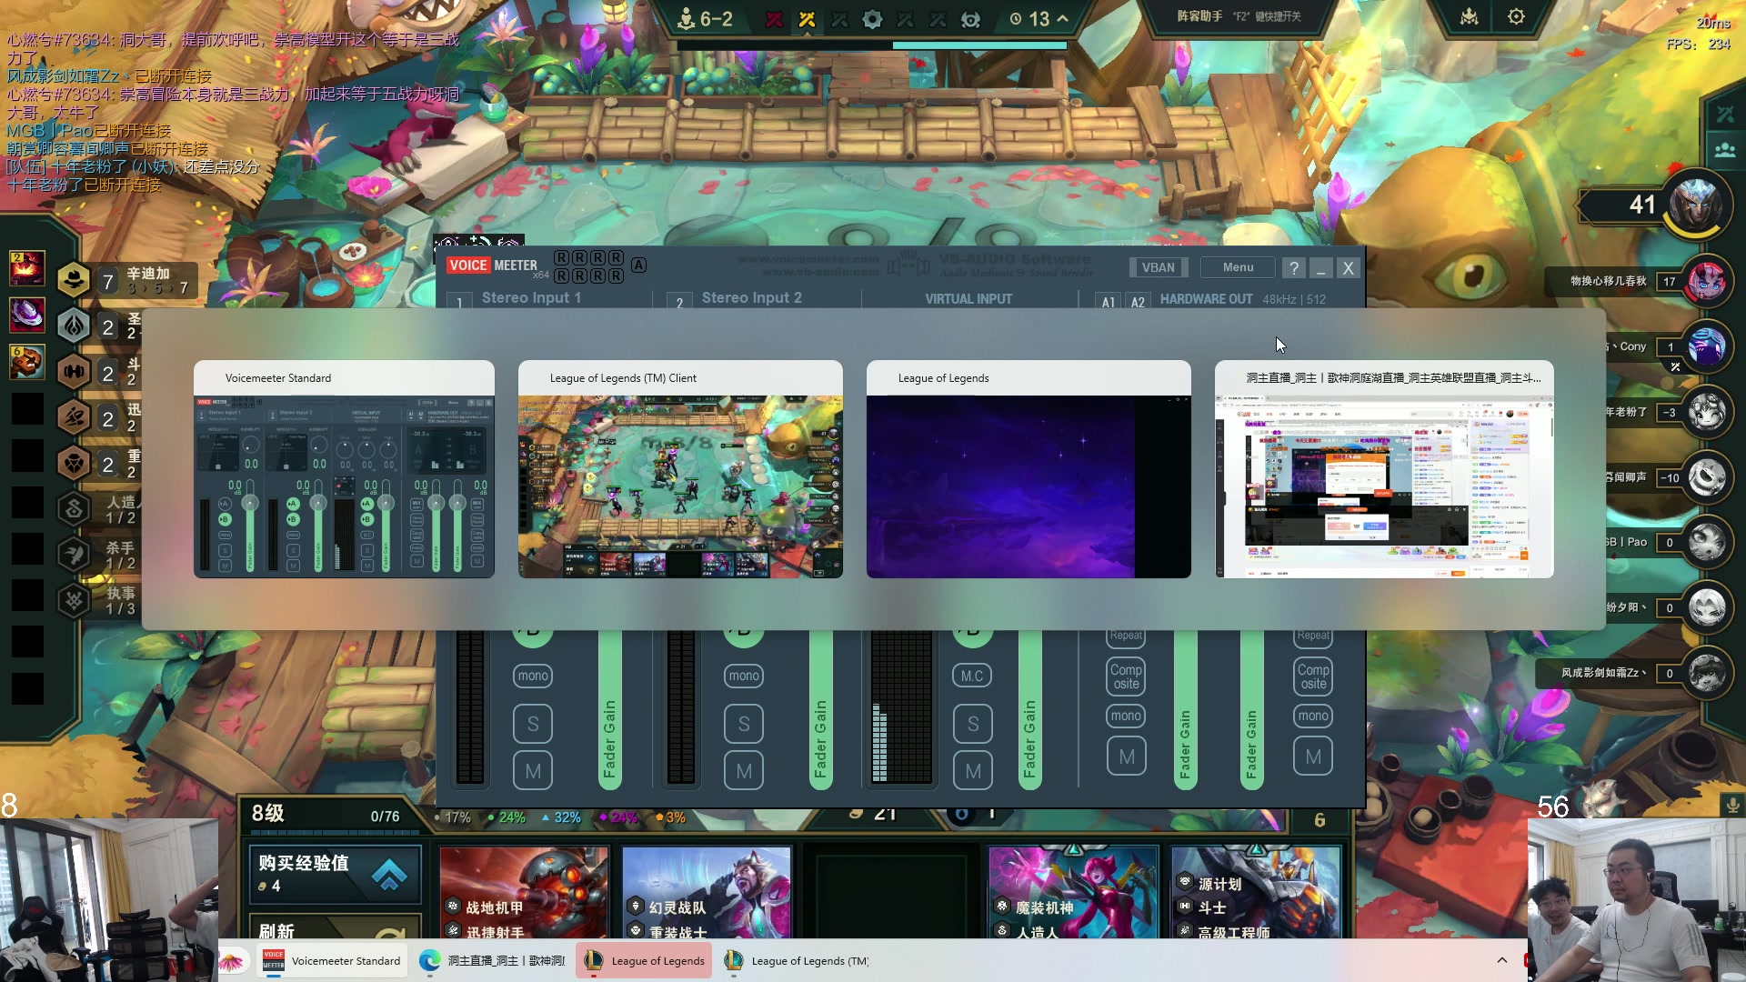This screenshot has width=1746, height=982.
Task: Switch to League of Legends taskbar item
Action: [x=644, y=960]
